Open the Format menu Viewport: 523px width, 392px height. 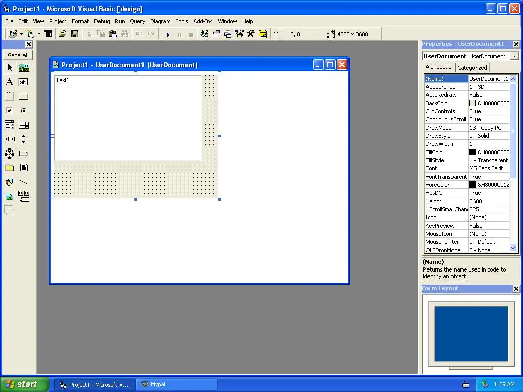(x=80, y=21)
